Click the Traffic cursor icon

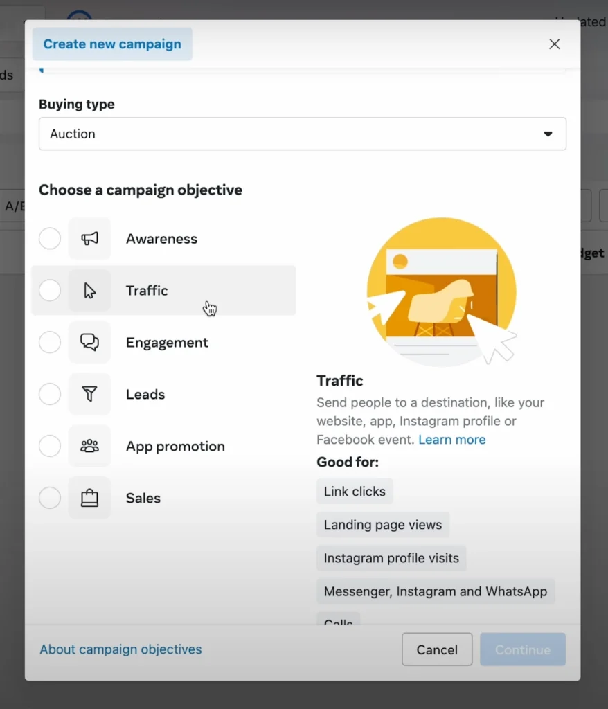(89, 291)
